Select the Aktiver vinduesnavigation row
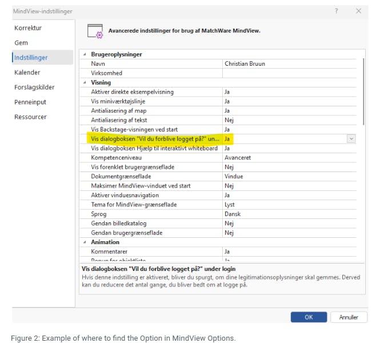 218,196
